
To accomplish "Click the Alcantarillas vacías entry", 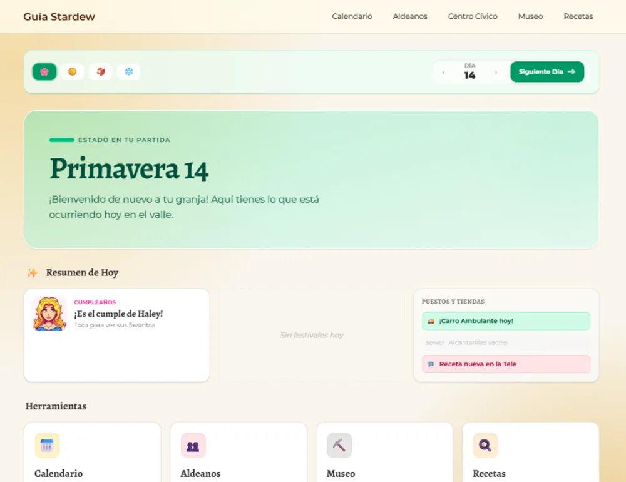I will tap(506, 342).
